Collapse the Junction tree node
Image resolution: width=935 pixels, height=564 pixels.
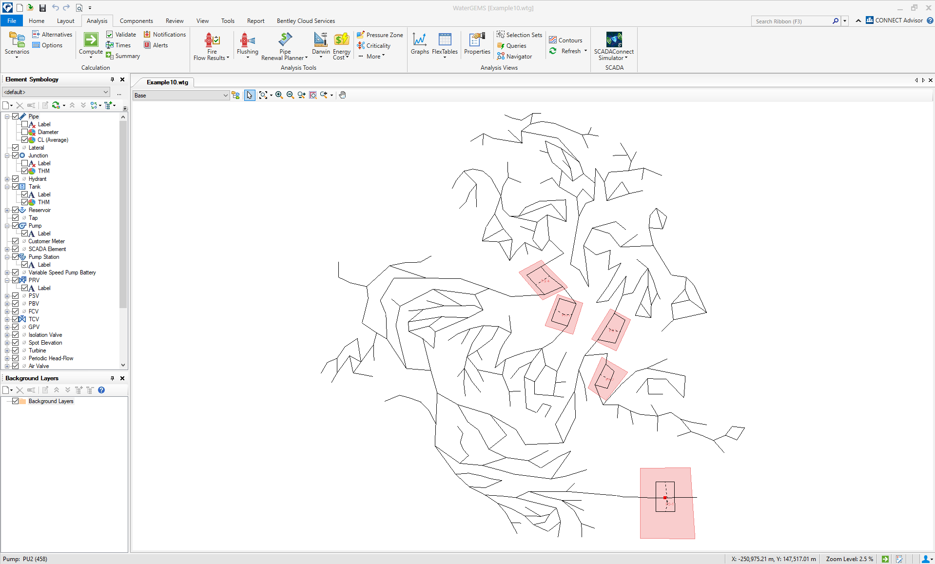click(7, 155)
